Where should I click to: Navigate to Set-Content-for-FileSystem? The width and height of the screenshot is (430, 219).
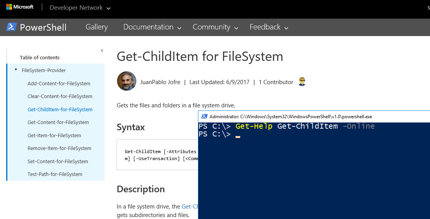point(58,161)
